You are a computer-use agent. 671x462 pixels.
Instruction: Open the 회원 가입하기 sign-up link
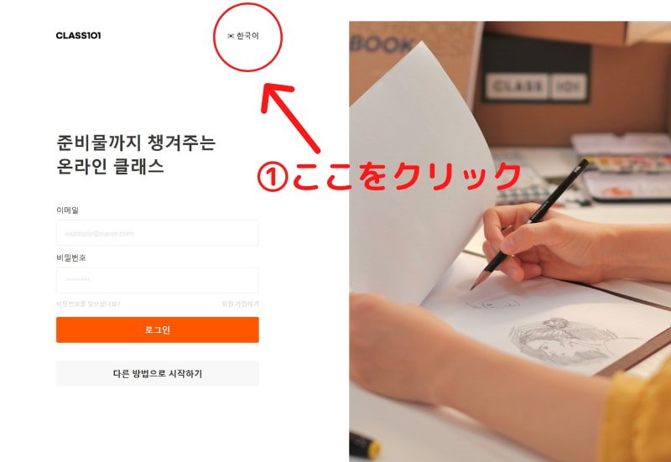pos(240,304)
